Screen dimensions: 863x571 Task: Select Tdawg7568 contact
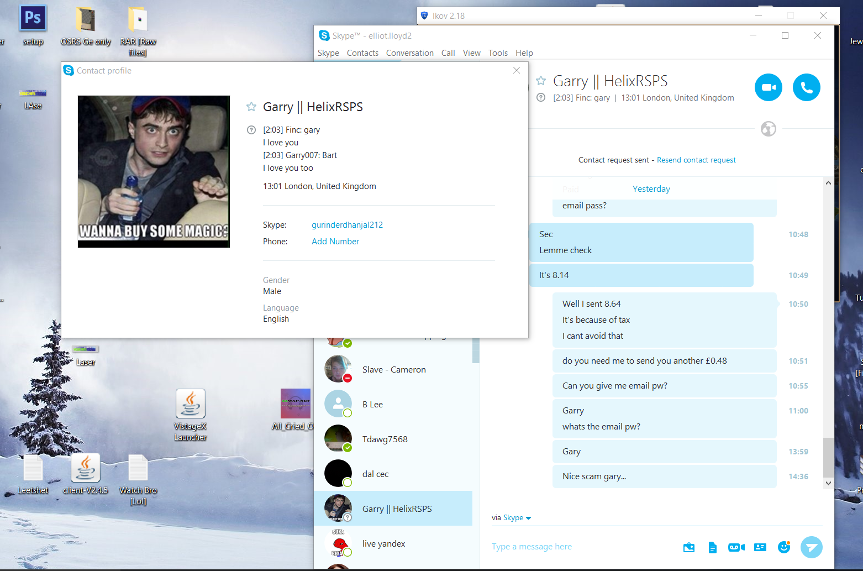click(x=393, y=439)
